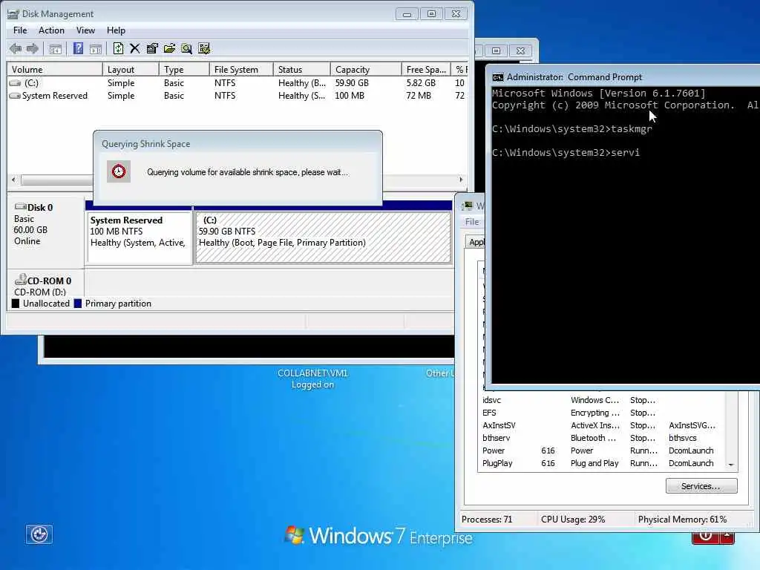
Task: Click the Services... button in Task Manager
Action: pyautogui.click(x=701, y=485)
